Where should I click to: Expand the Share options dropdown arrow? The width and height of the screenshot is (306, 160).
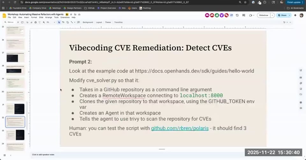(x=290, y=15)
